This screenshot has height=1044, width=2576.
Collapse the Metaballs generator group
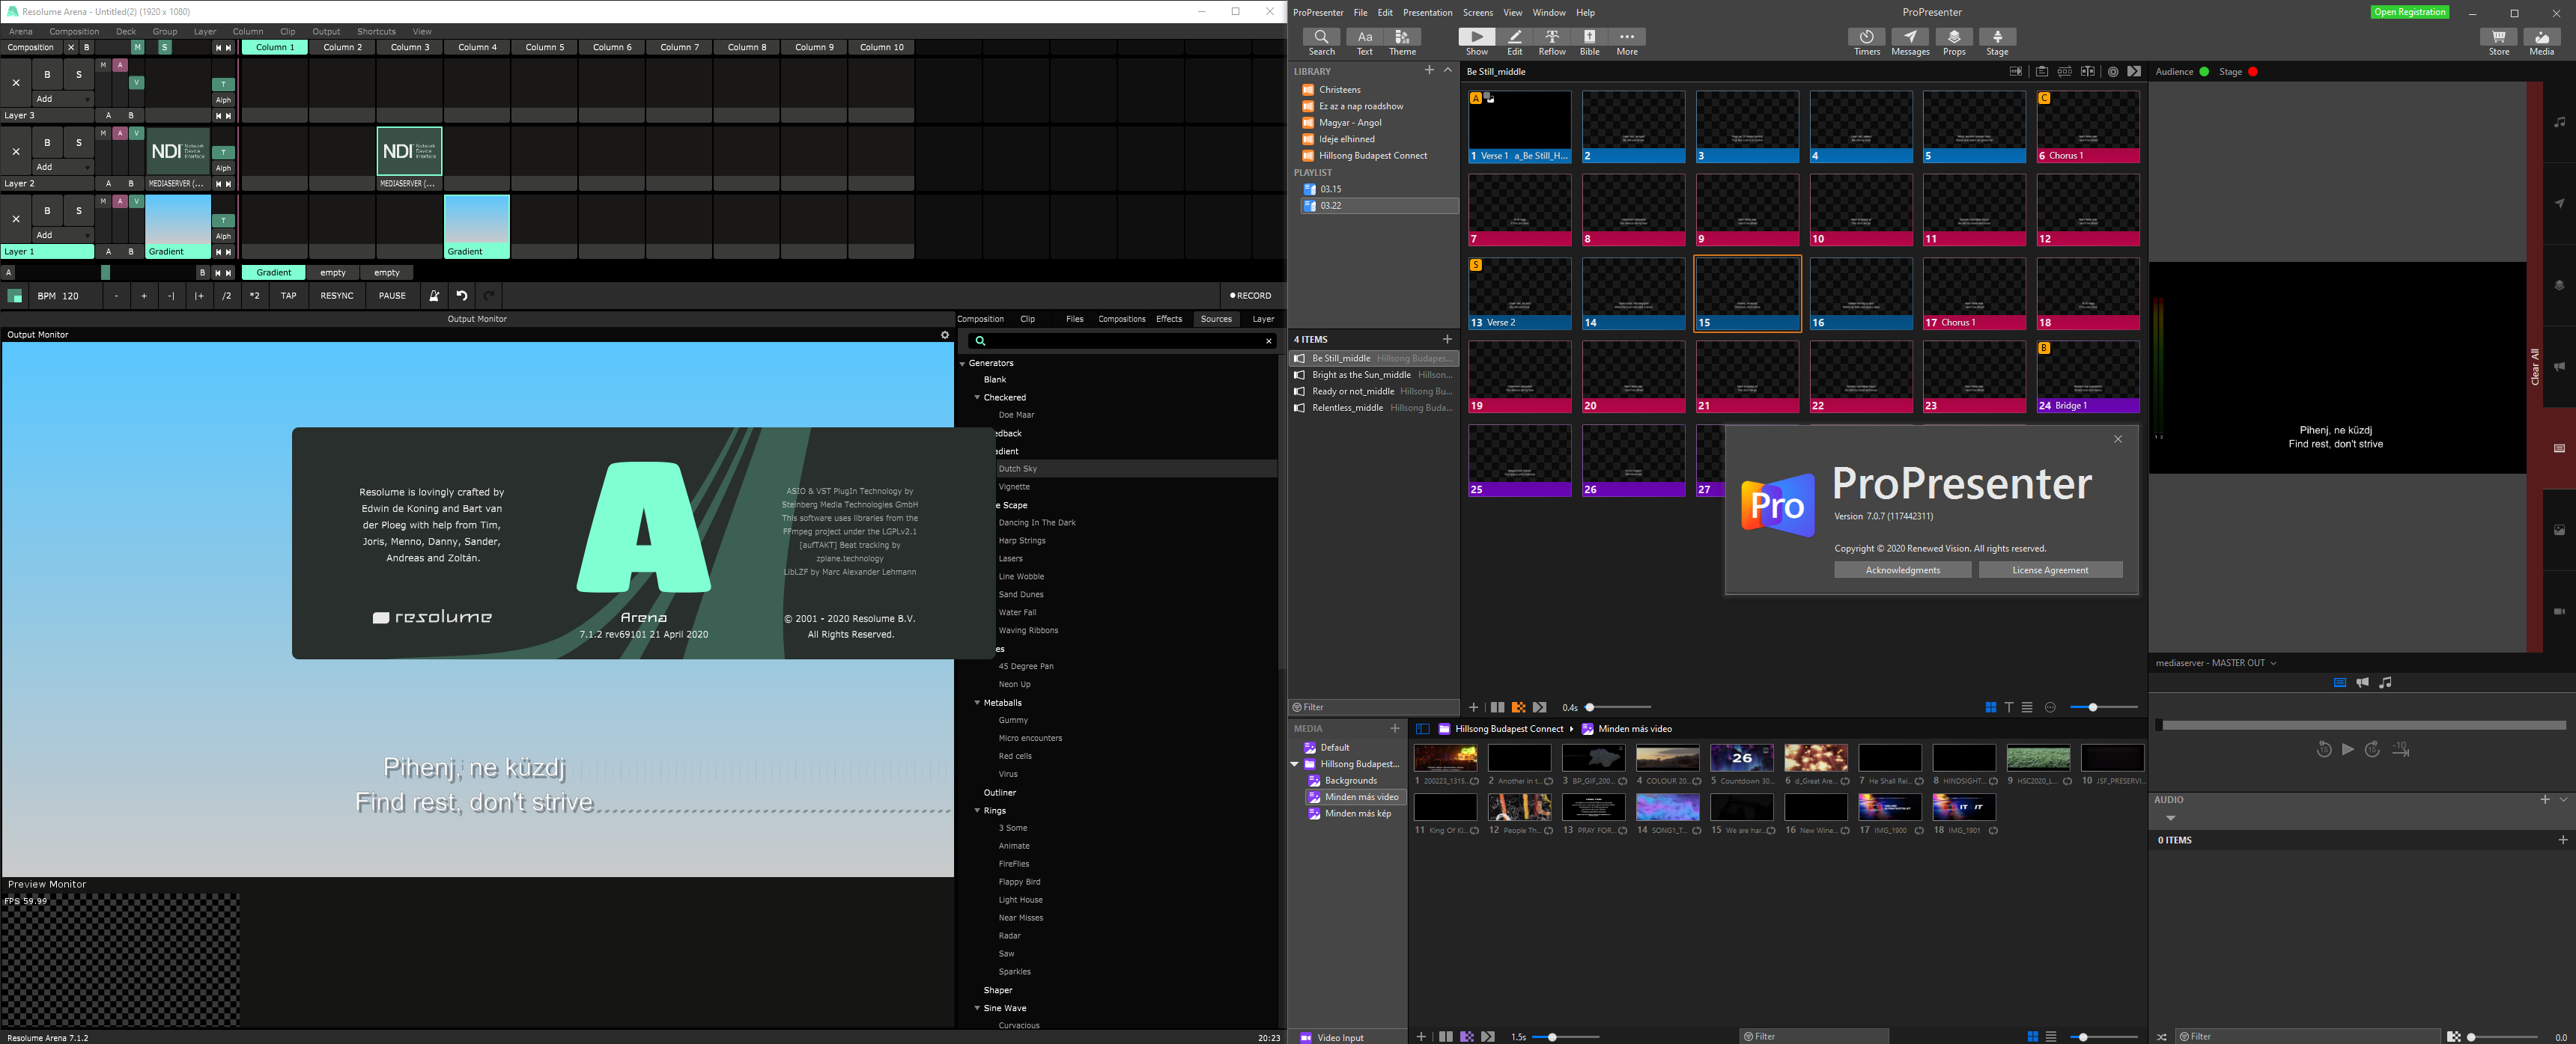point(977,703)
